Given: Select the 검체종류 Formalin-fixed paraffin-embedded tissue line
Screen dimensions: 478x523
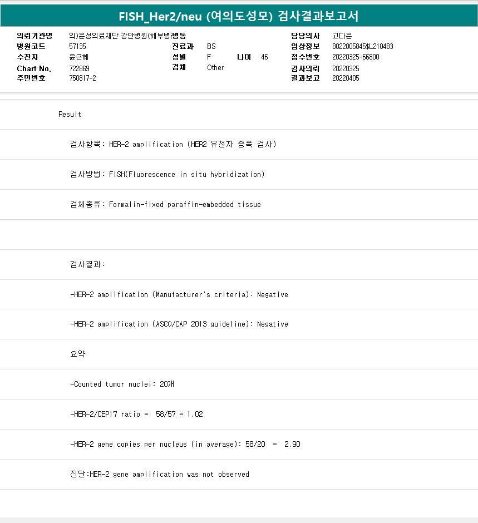Looking at the screenshot, I should tap(165, 204).
